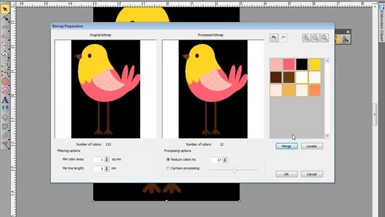Zoom in on the bitmap previews
The image size is (385, 217).
[306, 38]
